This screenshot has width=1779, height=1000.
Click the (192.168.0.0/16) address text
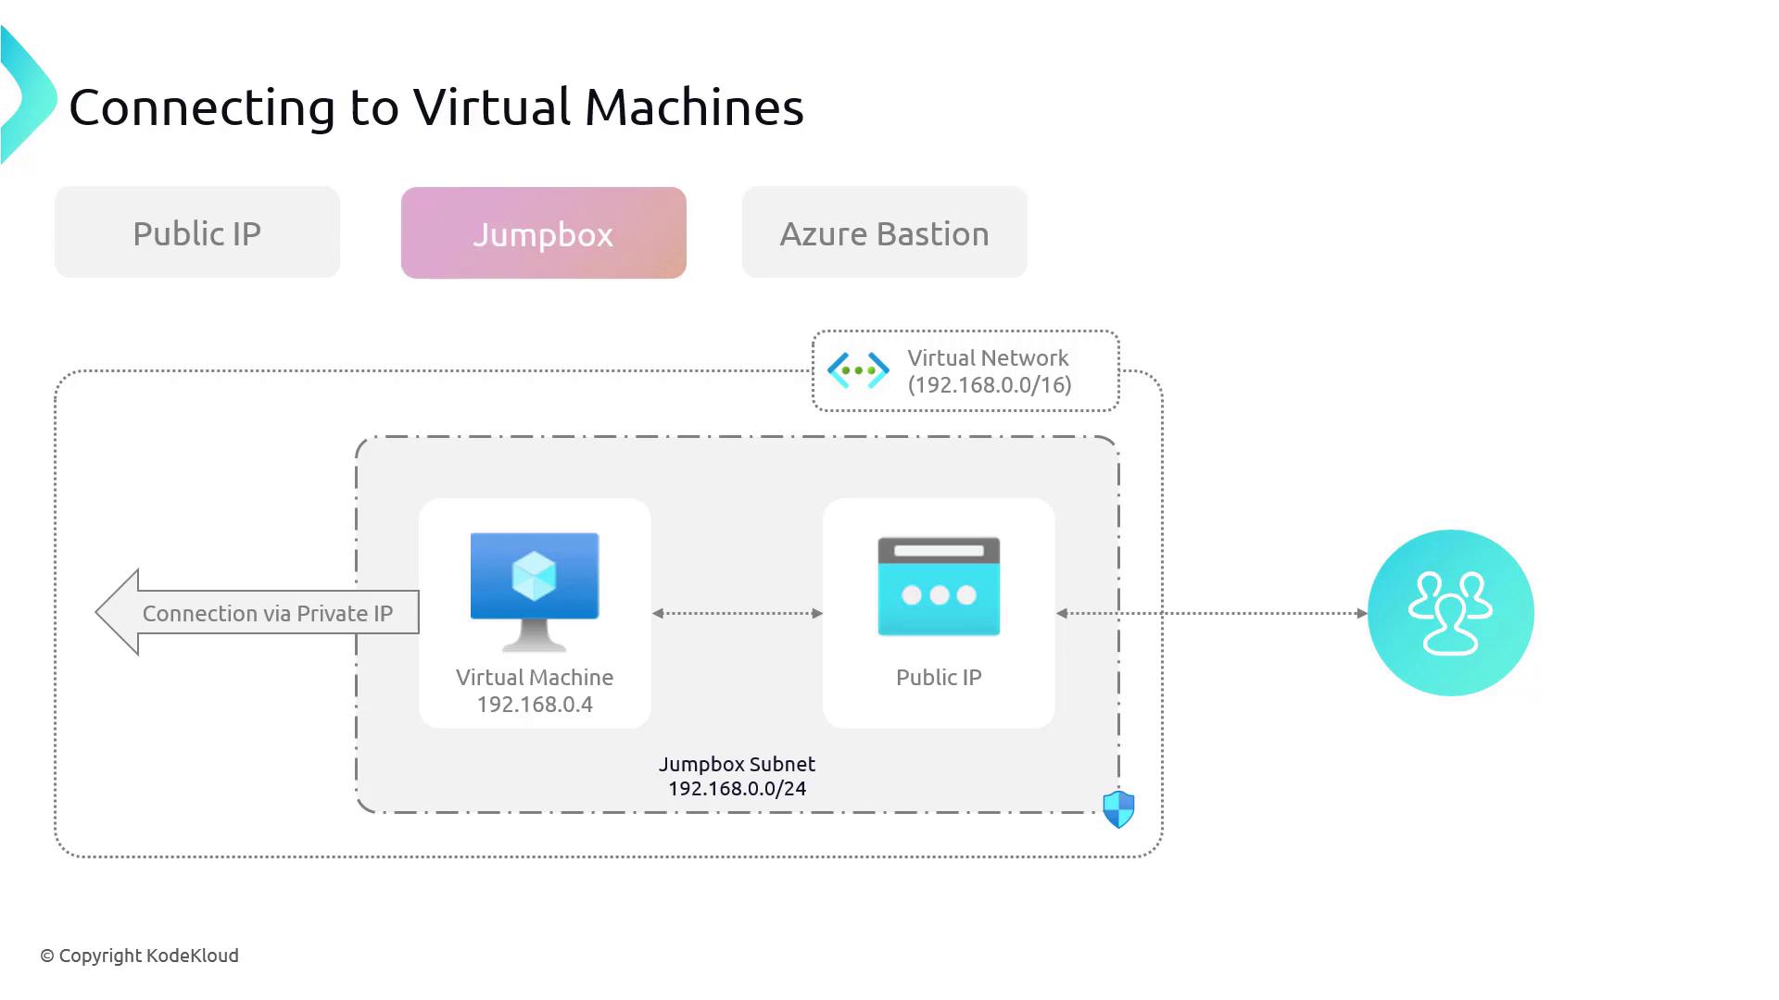[989, 385]
